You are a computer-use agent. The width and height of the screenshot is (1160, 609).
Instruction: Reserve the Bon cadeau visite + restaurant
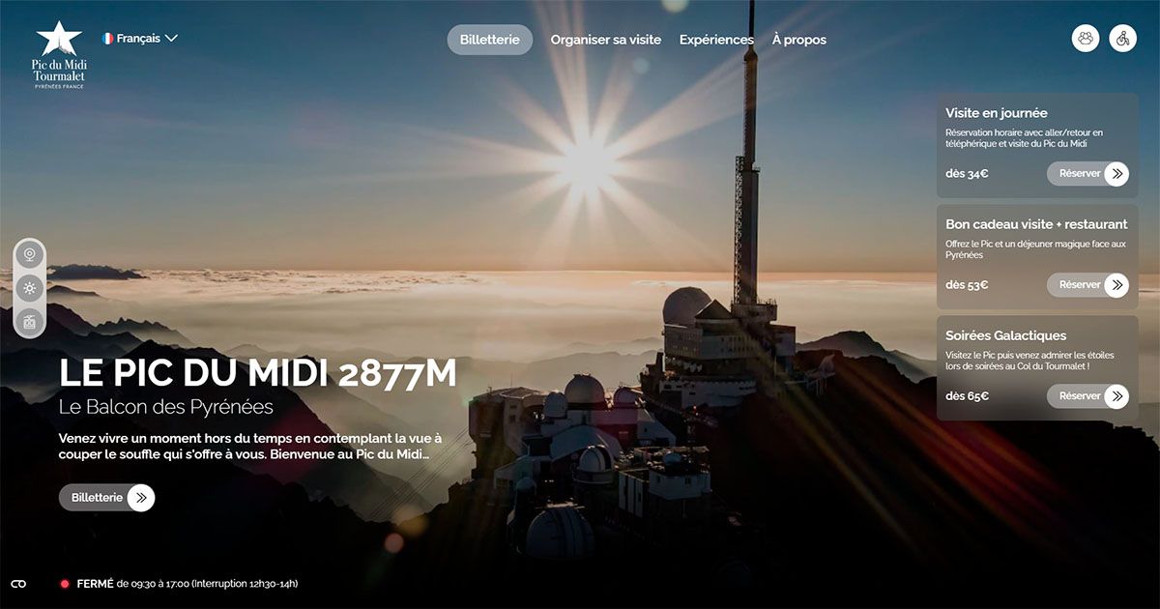tap(1087, 285)
